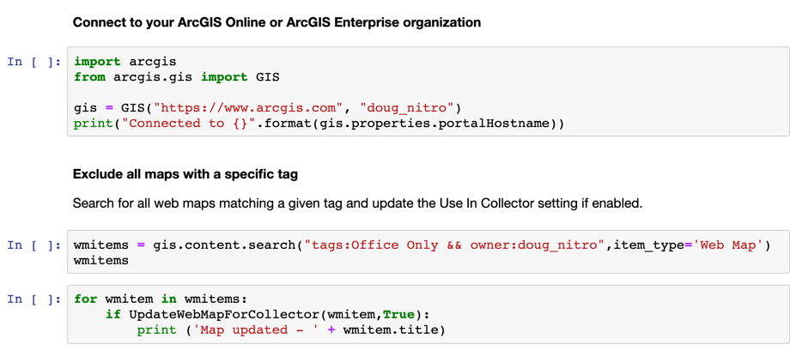
Task: Click the "doug_nitro" string in the GIS call
Action: [x=407, y=108]
